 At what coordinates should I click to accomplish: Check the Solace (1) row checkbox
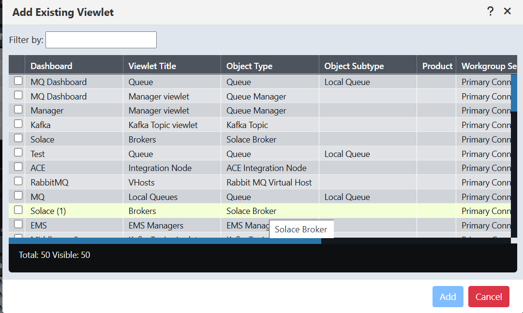click(x=18, y=210)
